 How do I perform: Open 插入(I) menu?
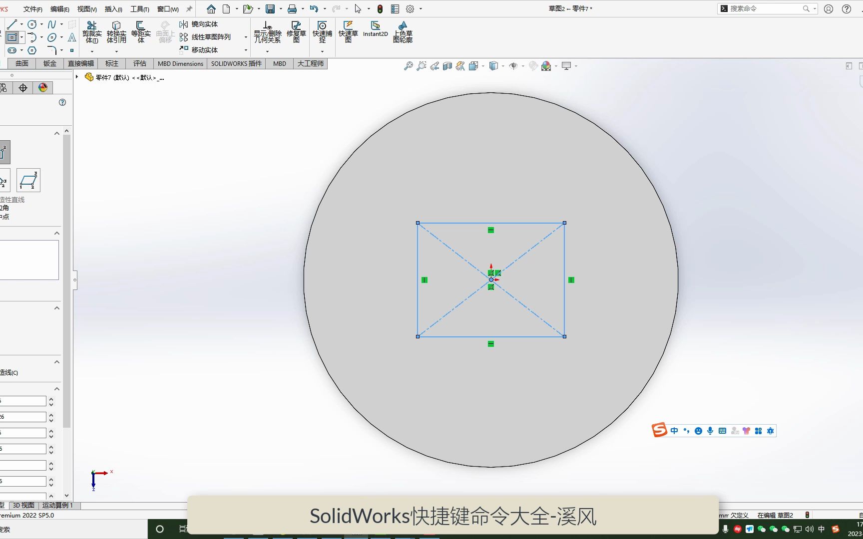(113, 9)
